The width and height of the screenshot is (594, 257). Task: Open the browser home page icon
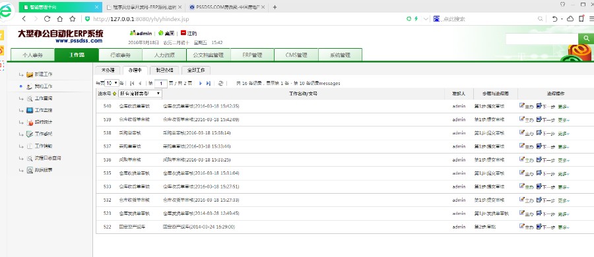60,19
